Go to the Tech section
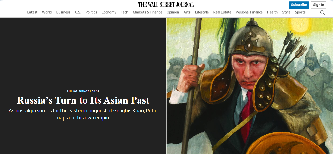Viewport: 333px width, 154px height. [124, 12]
